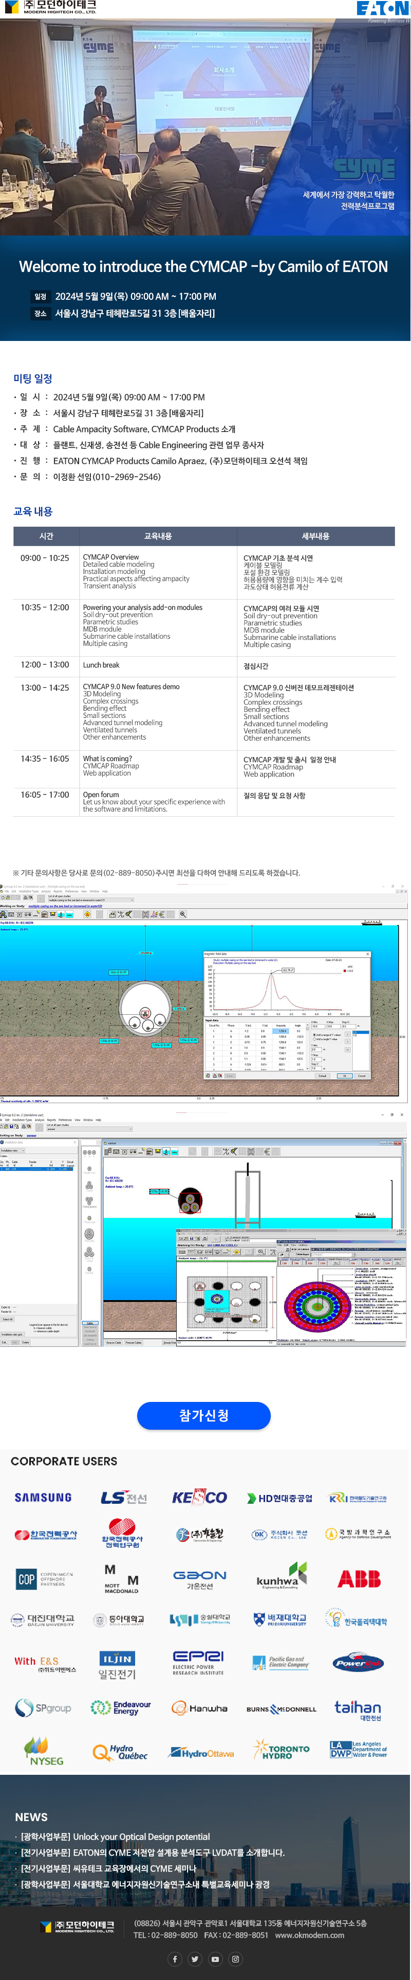Open the Facebook icon in footer
This screenshot has height=1980, width=411.
(174, 1958)
